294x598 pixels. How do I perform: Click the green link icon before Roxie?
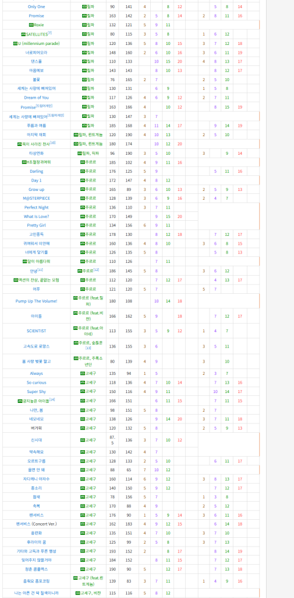click(x=31, y=25)
